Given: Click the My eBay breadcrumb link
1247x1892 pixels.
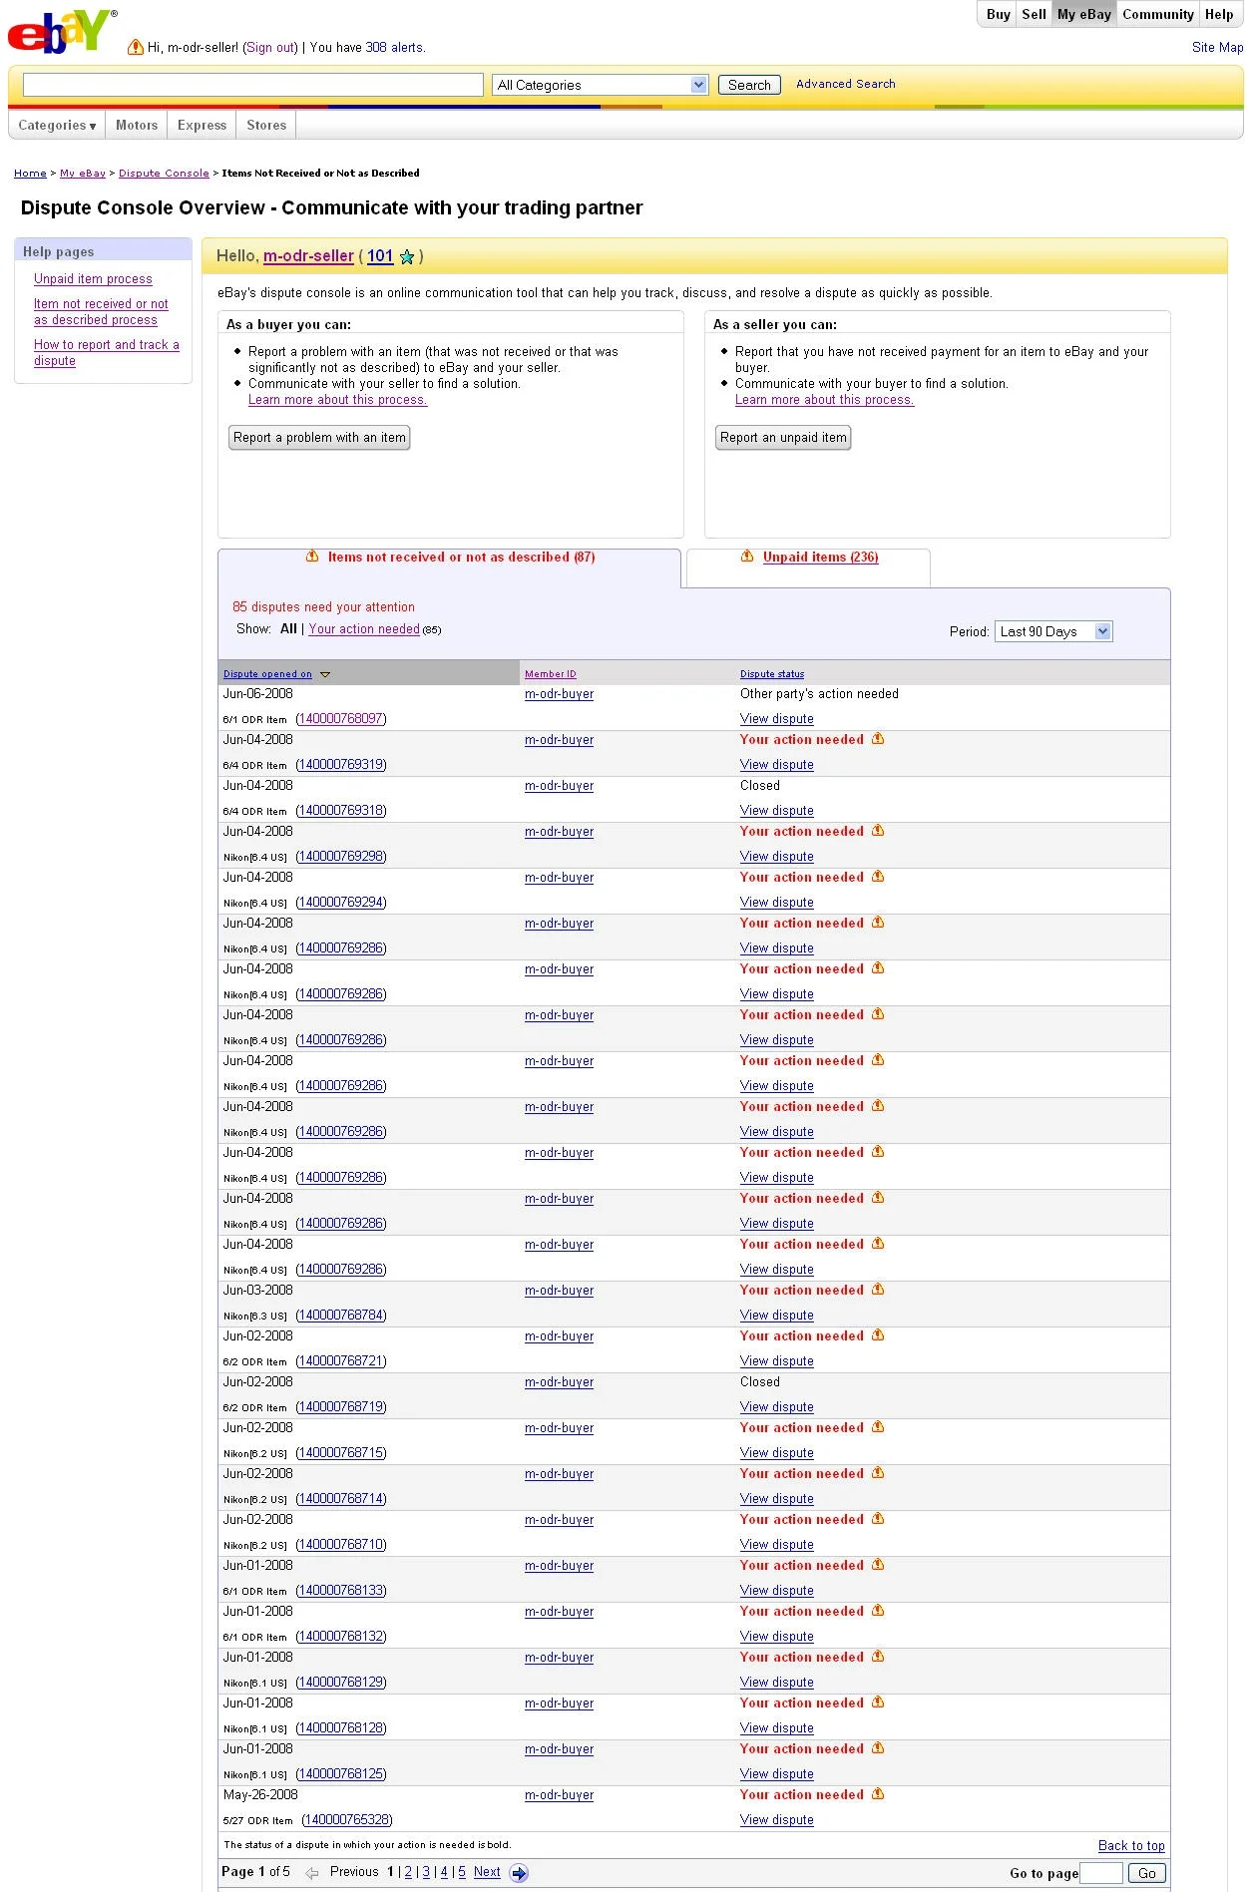Looking at the screenshot, I should coord(82,174).
